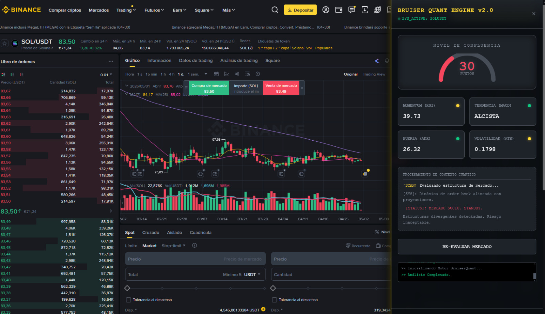
Task: Open the chart go-to-date calendar icon
Action: point(216,74)
